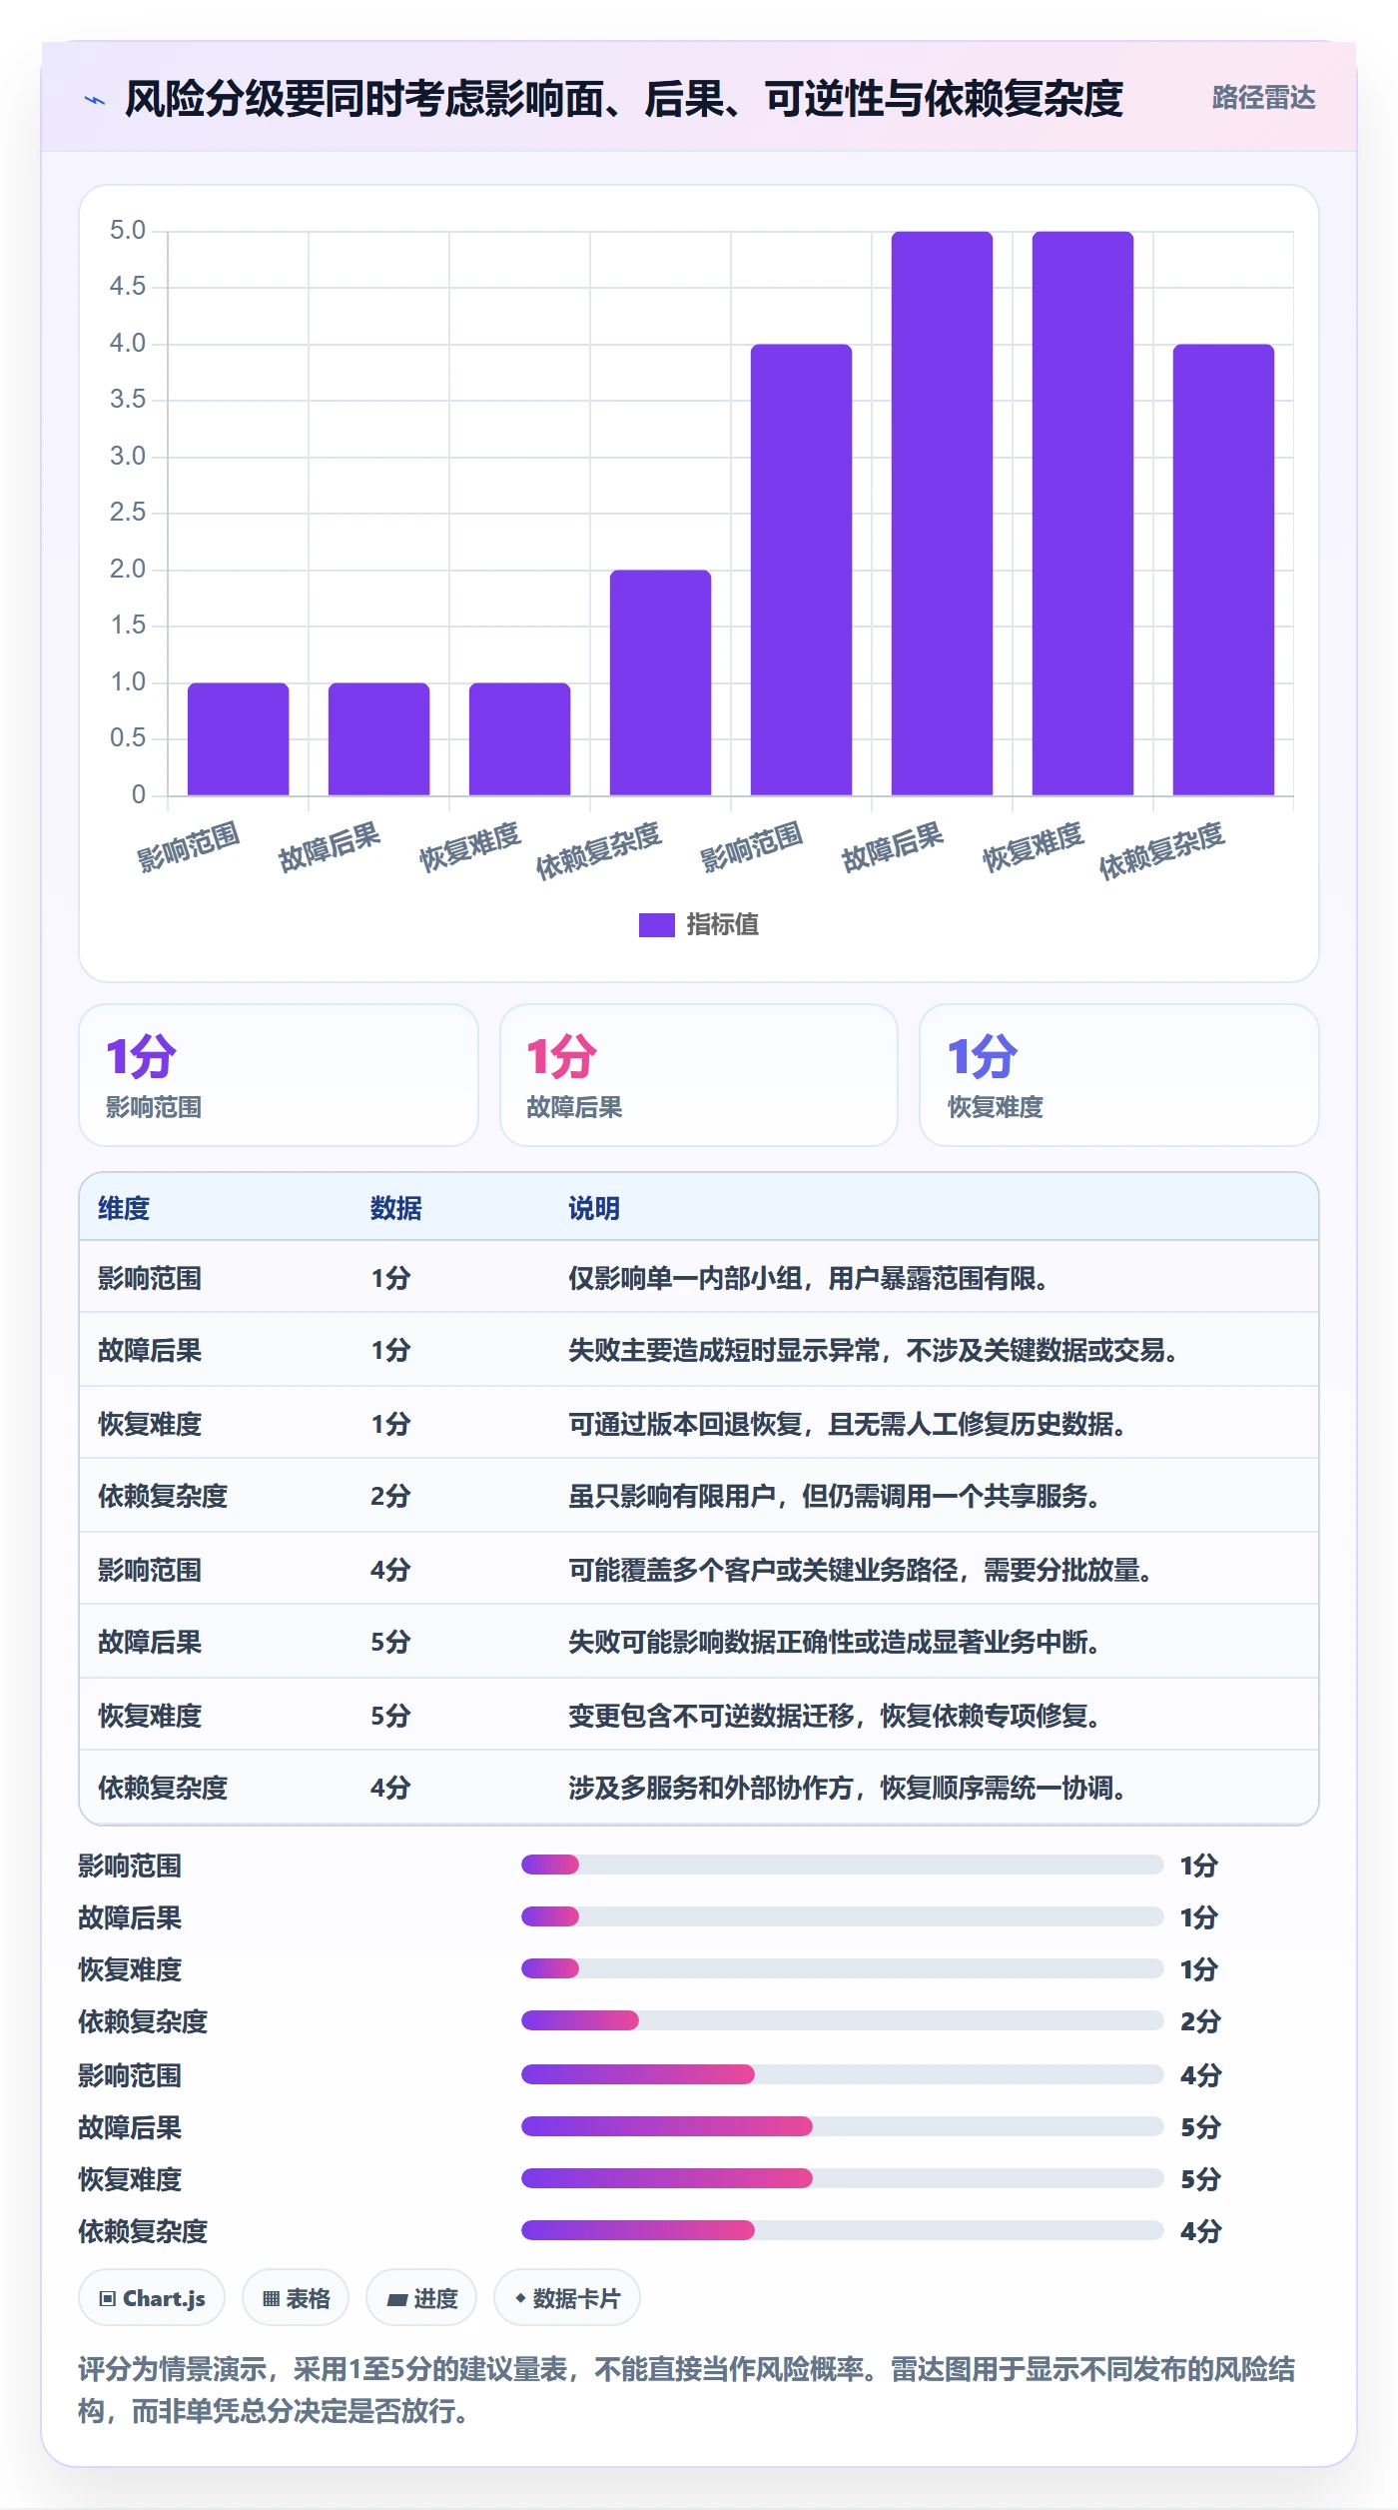Click the 说明 column header
The width and height of the screenshot is (1398, 2510).
(594, 1208)
